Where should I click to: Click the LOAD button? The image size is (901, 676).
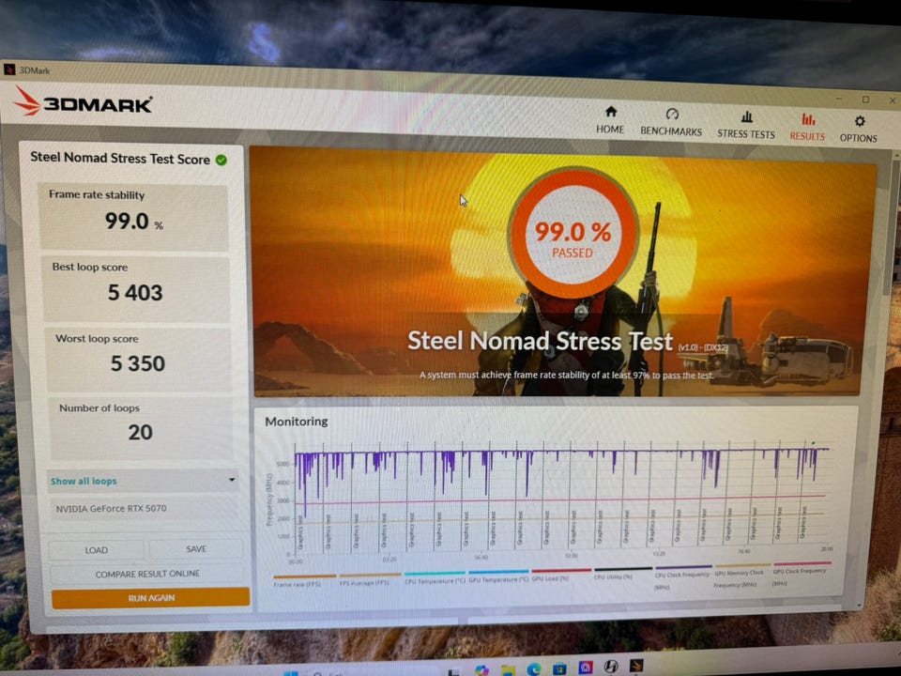click(x=96, y=550)
